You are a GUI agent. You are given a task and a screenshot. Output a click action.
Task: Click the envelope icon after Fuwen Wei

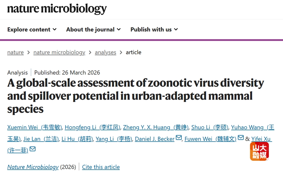tap(241, 138)
